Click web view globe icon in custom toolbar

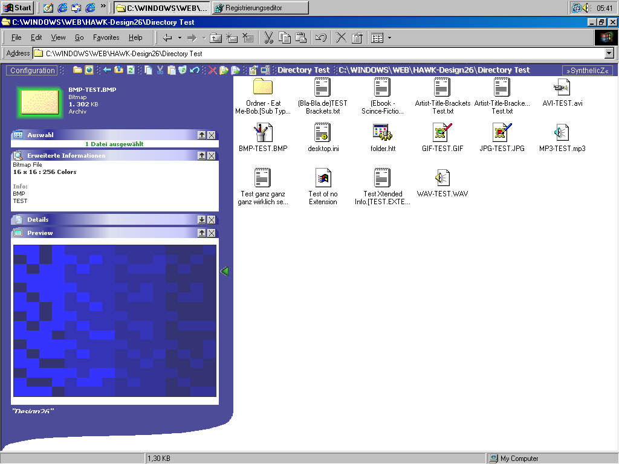point(89,70)
